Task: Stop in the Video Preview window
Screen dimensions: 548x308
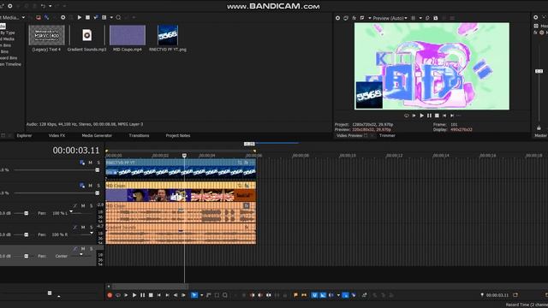Action: click(x=437, y=115)
